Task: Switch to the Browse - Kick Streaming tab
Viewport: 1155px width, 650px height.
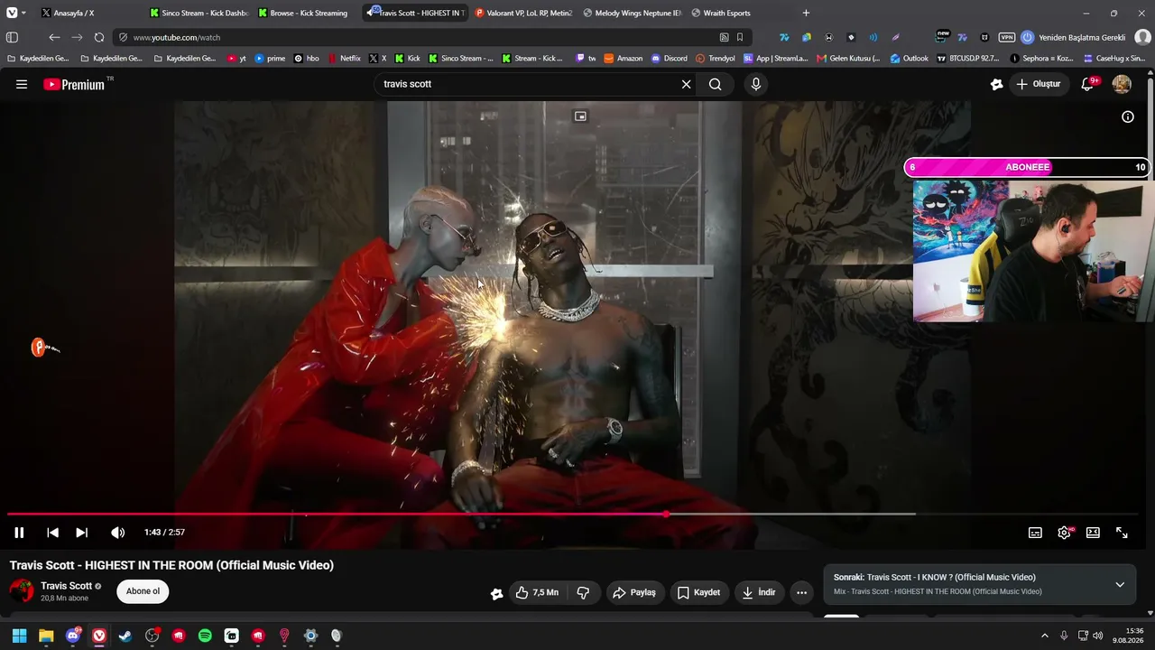Action: click(x=306, y=13)
